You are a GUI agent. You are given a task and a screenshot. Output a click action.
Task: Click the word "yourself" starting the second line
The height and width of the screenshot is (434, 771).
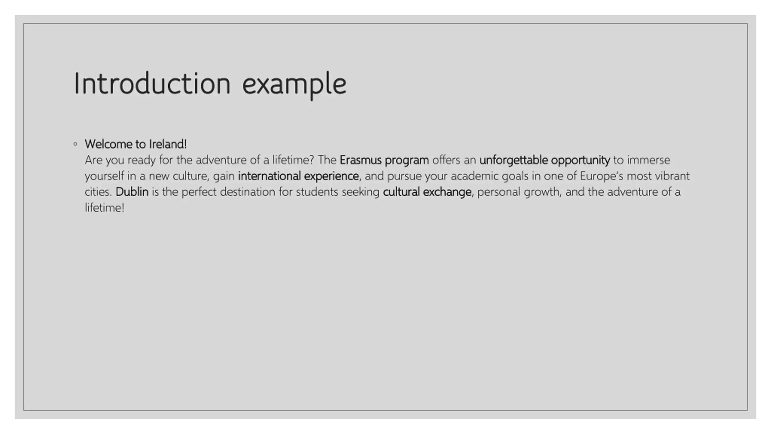(x=104, y=176)
